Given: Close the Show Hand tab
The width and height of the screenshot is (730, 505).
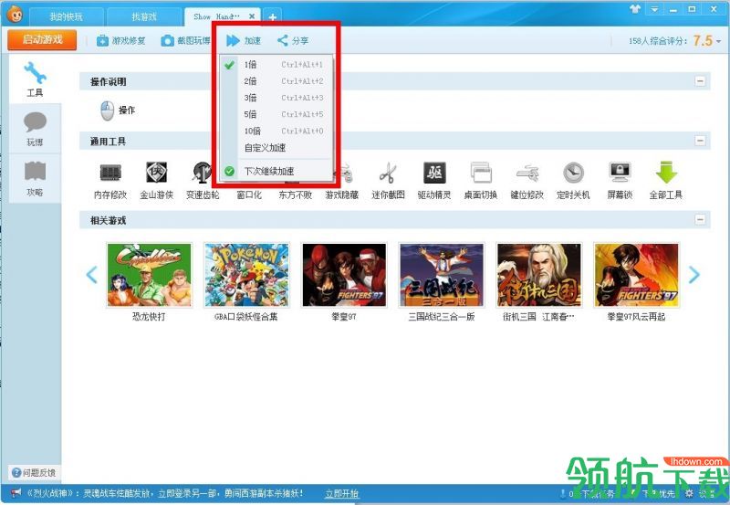Looking at the screenshot, I should tap(252, 16).
